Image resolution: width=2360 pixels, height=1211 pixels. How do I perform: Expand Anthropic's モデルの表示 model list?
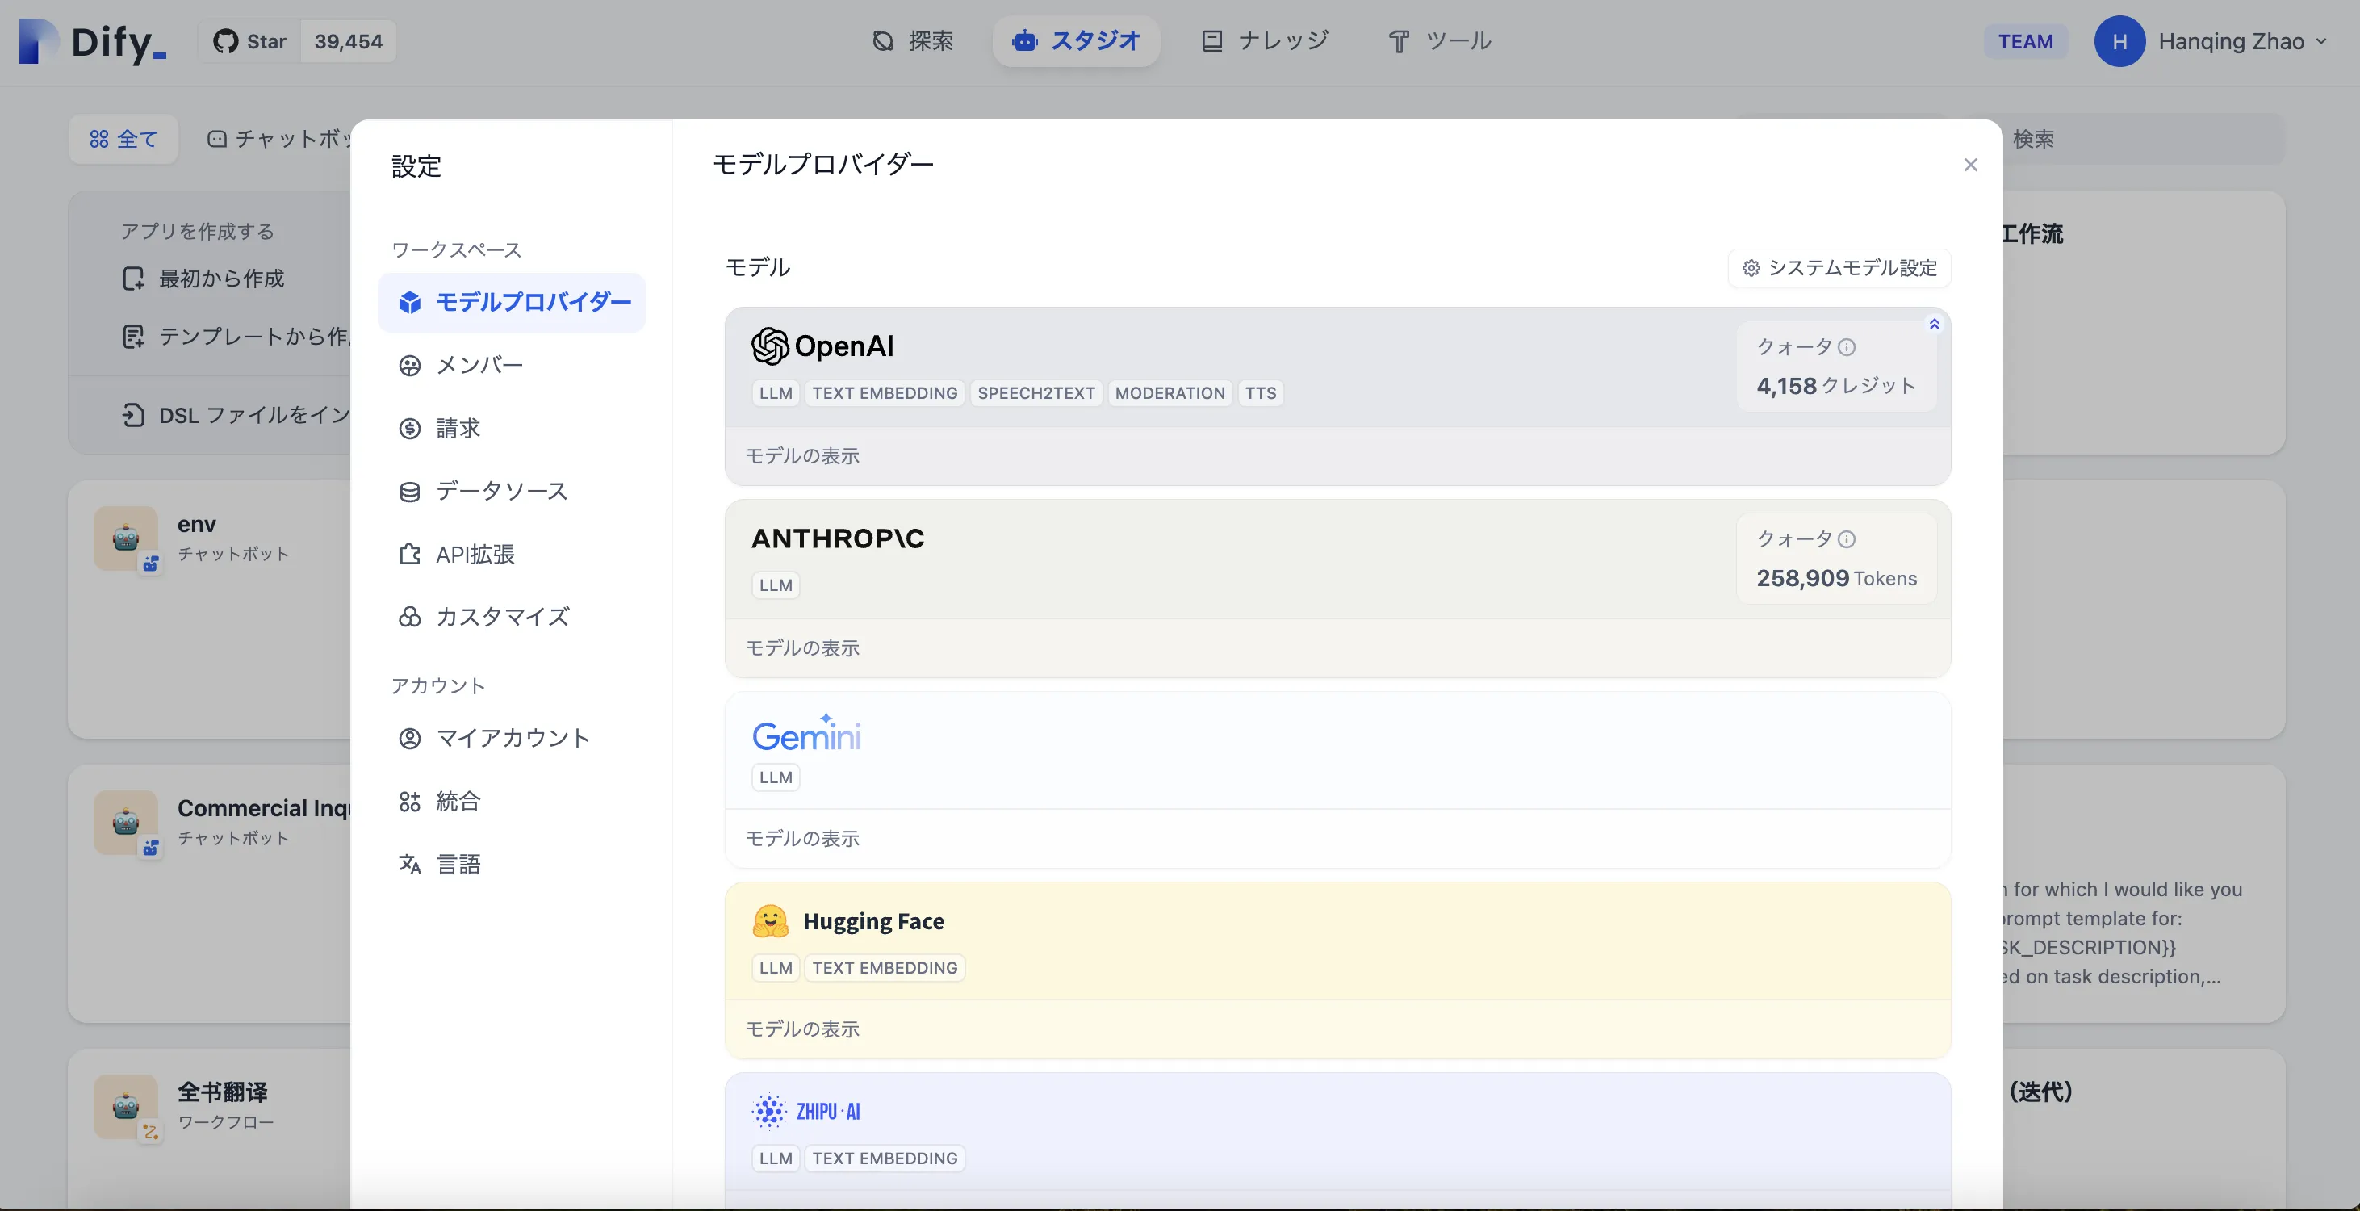pos(801,648)
